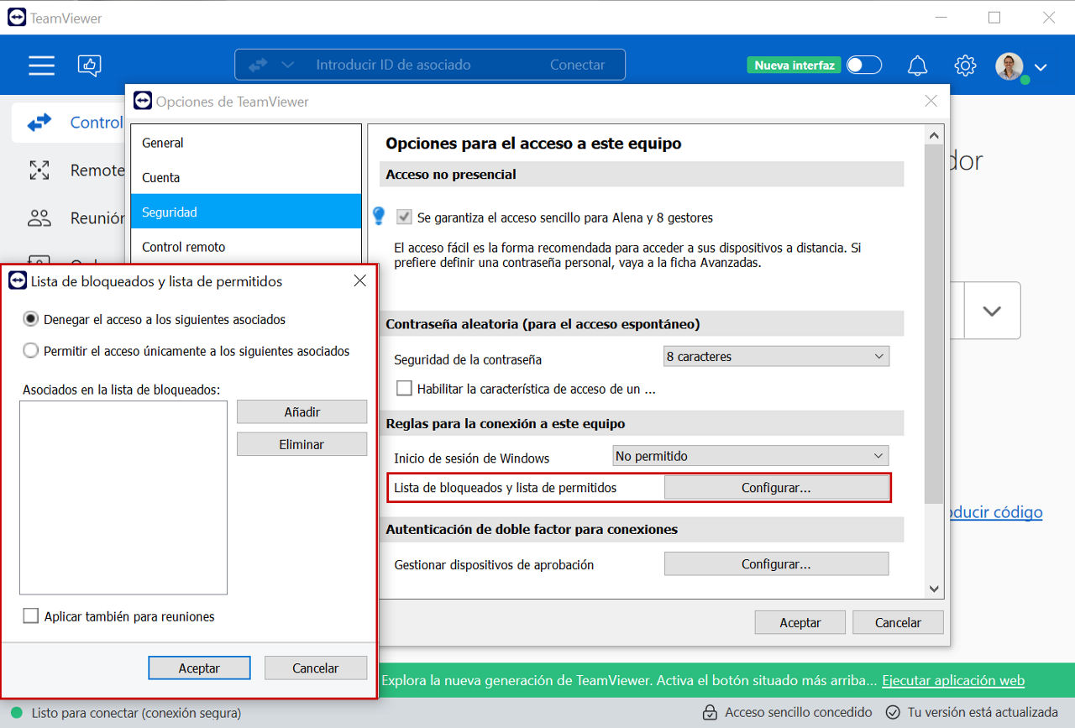
Task: Select Denegar el acceso radio button
Action: point(31,319)
